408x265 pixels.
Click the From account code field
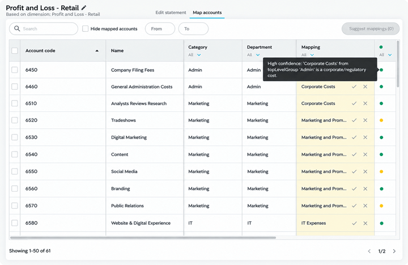pyautogui.click(x=160, y=29)
